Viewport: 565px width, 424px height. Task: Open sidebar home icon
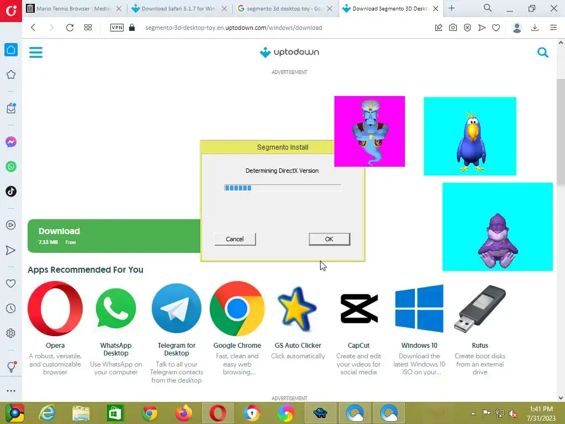click(11, 50)
